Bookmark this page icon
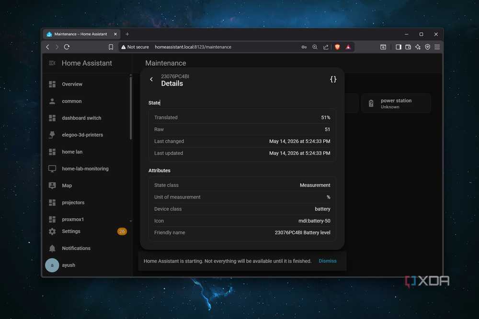This screenshot has width=479, height=319. (x=111, y=47)
